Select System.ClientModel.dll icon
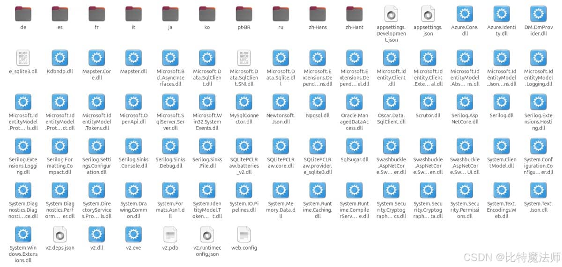562x267 pixels. [502, 146]
